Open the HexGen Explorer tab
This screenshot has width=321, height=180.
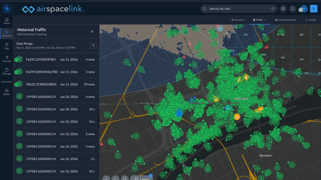287,20
